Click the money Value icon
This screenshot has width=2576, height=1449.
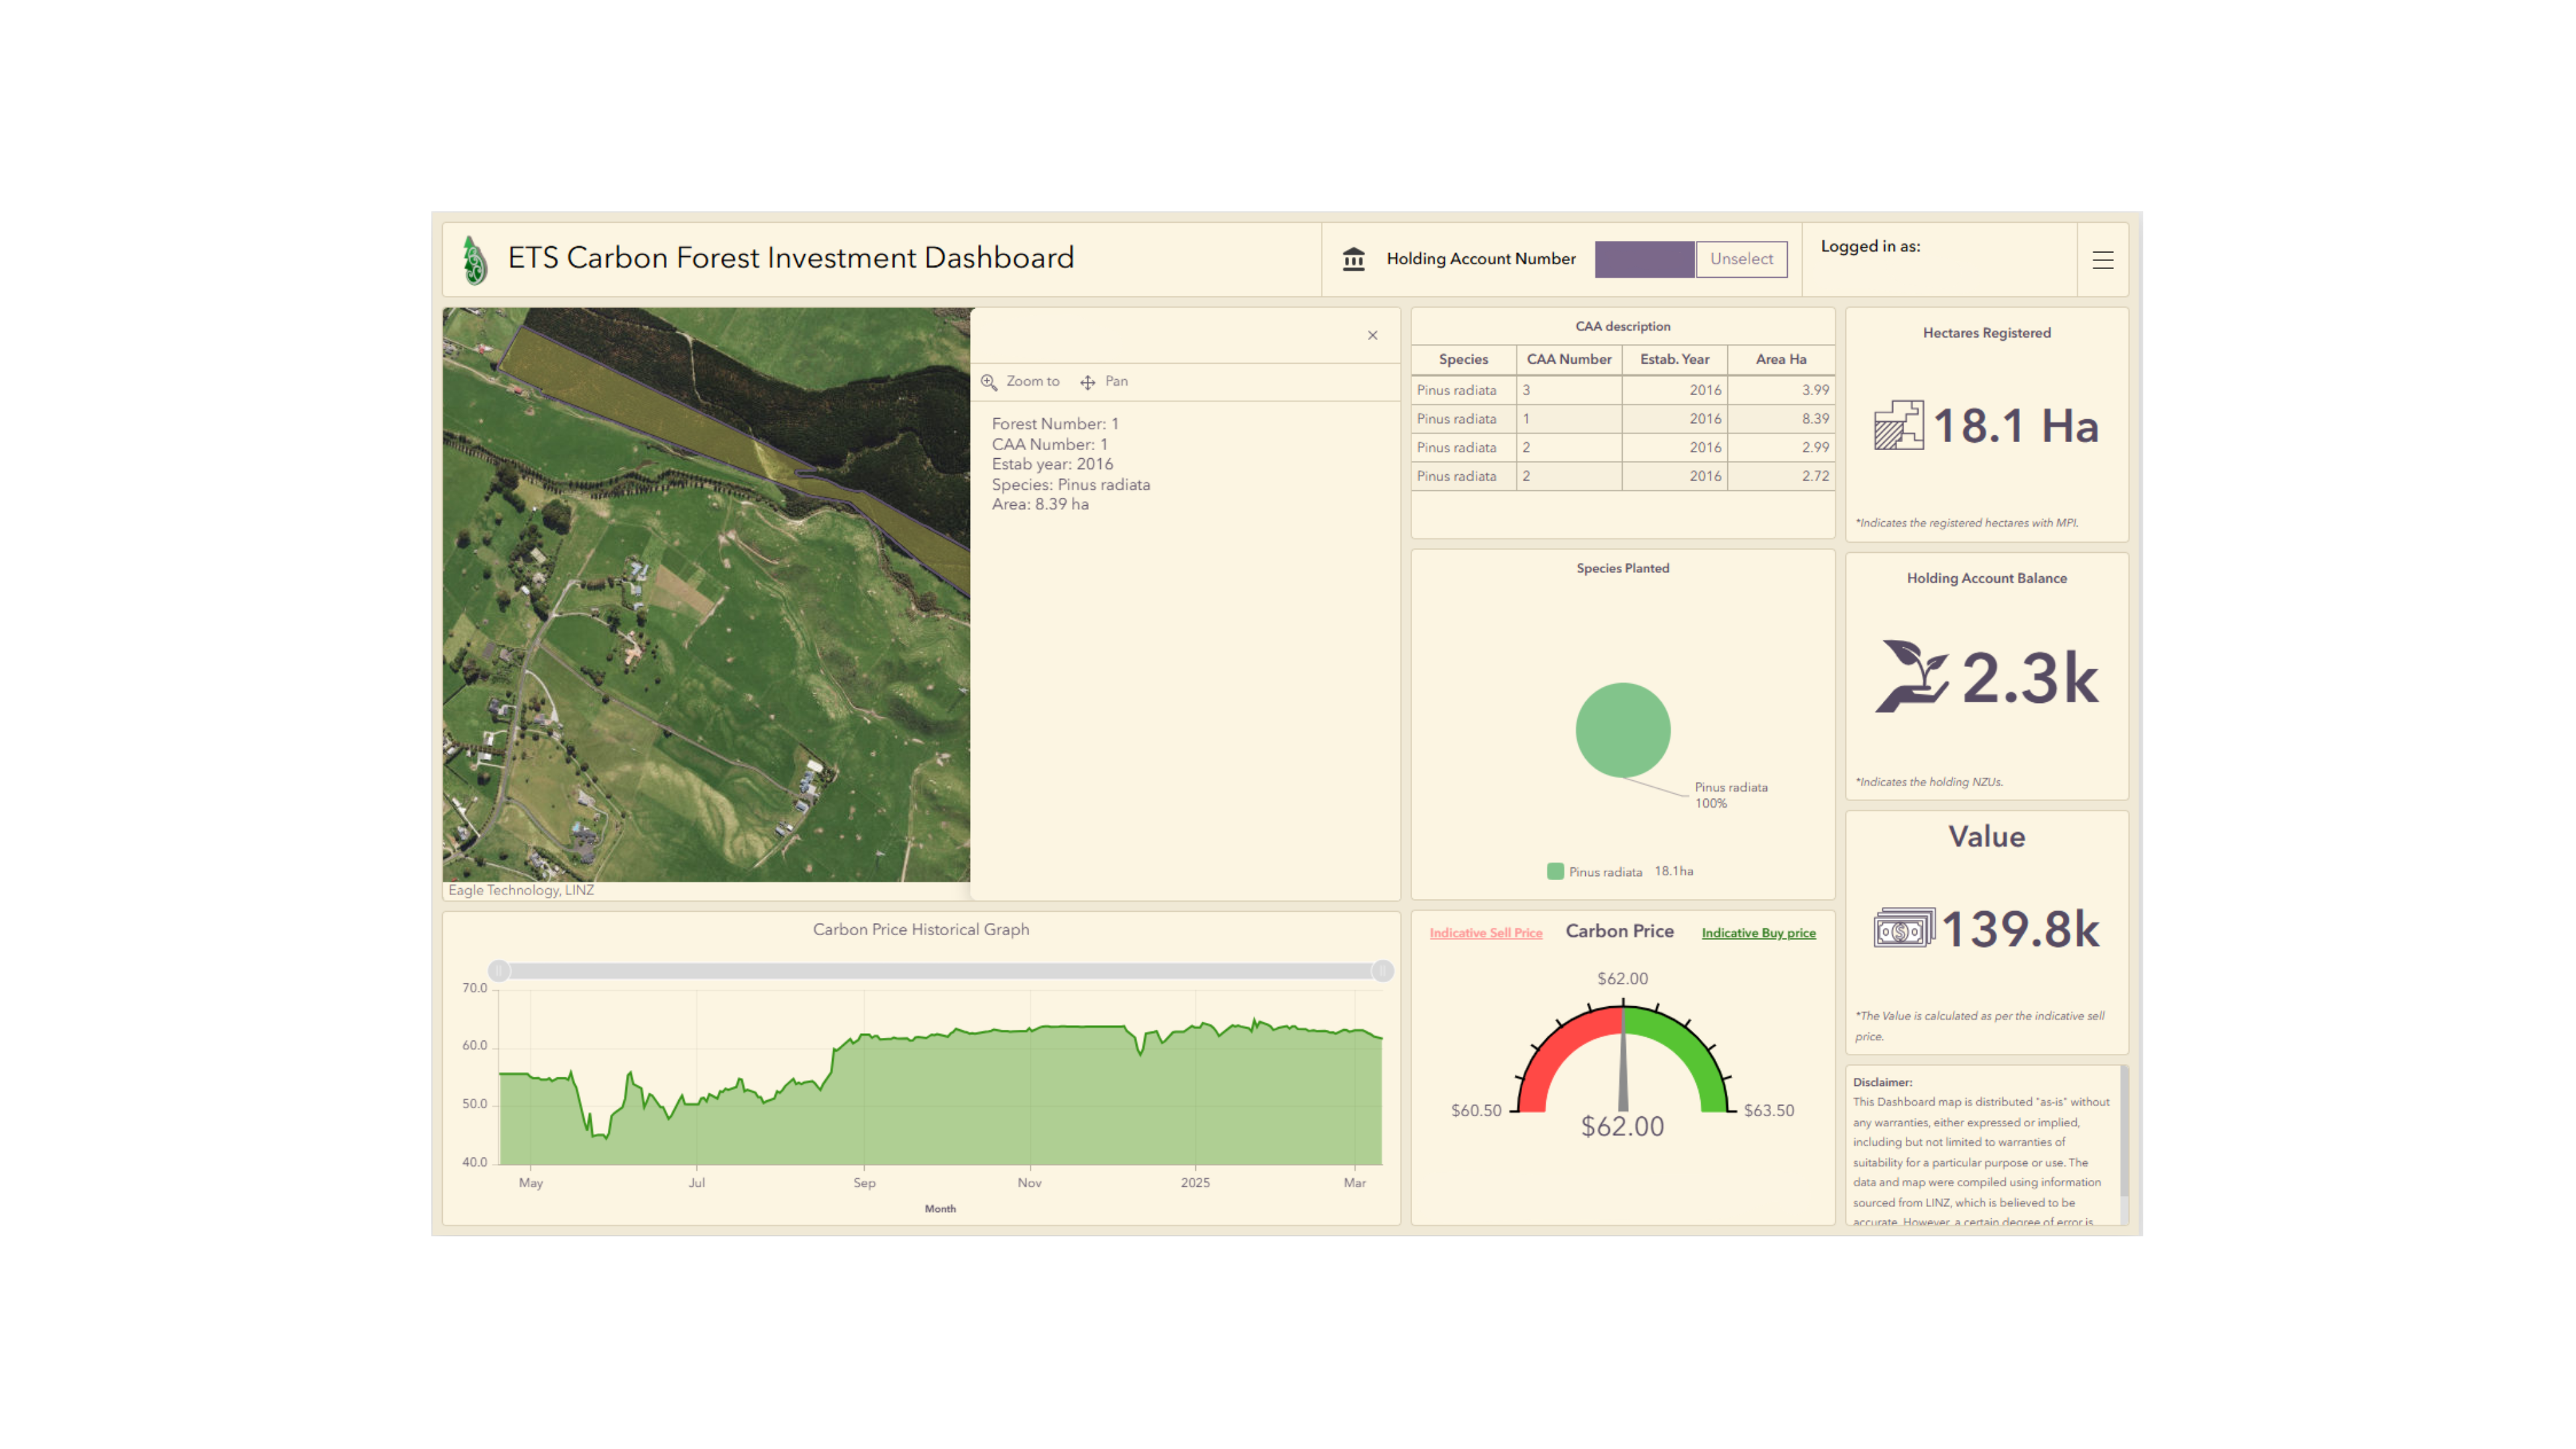pos(1903,929)
